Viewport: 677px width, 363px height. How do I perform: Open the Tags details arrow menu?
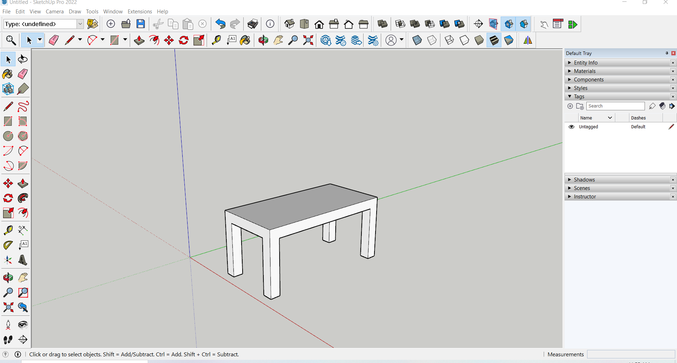(672, 106)
